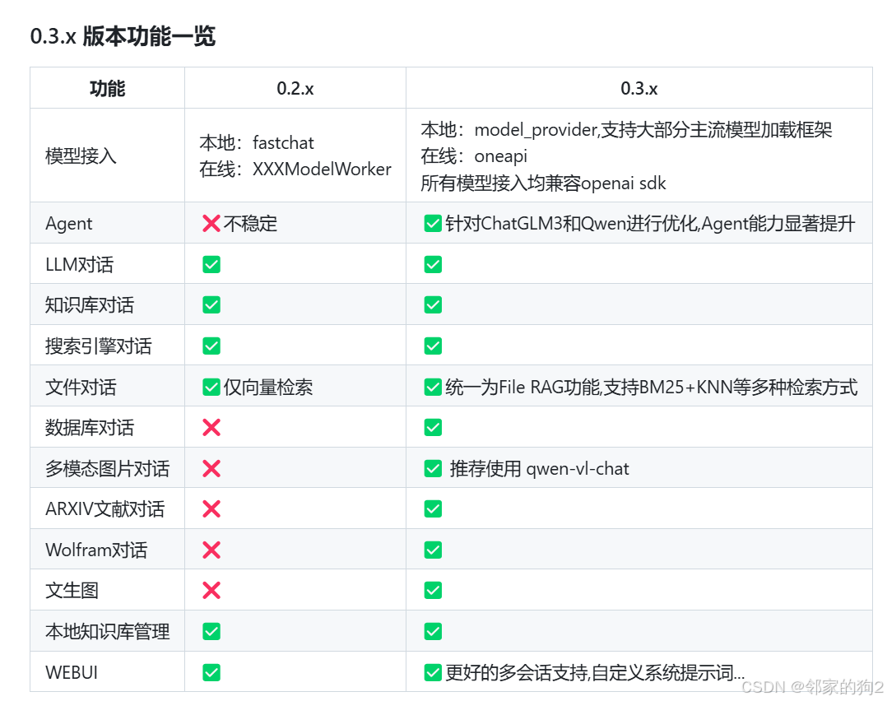
Task: Click the text 所有模型接入均兼容openai sdk
Action: click(543, 183)
